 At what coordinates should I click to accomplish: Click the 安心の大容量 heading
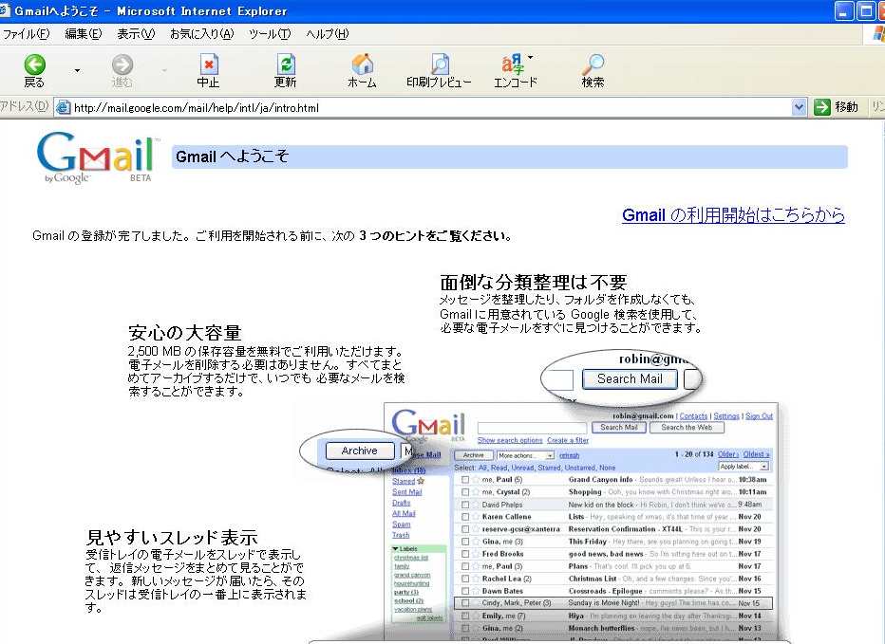(x=185, y=333)
